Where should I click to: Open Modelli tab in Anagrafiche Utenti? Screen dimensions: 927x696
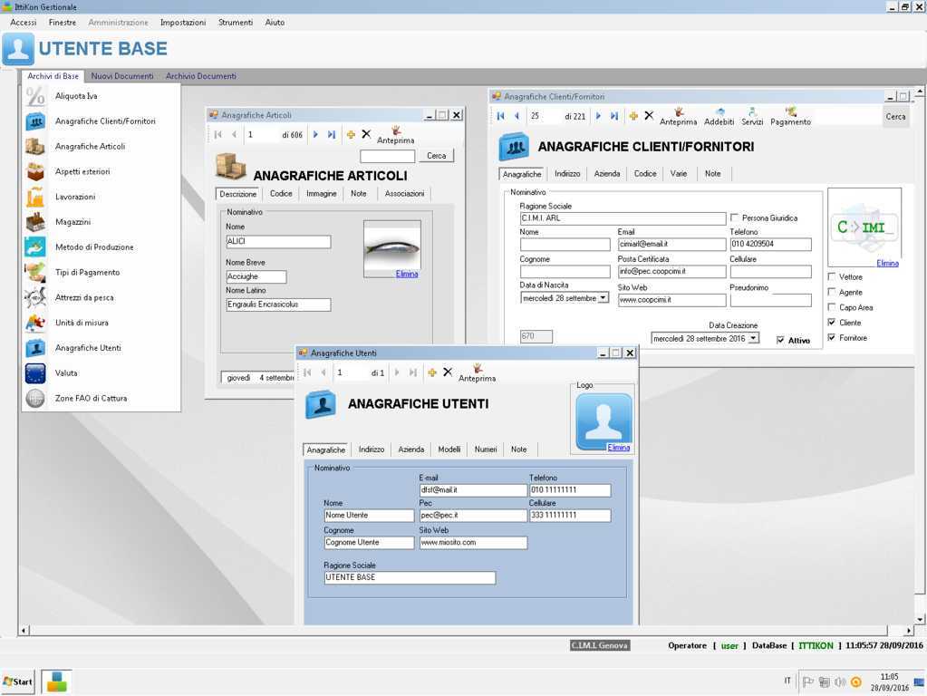tap(449, 449)
